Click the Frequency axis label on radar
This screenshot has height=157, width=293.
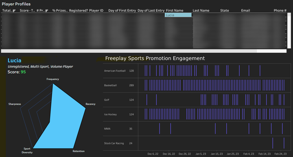pyautogui.click(x=52, y=79)
